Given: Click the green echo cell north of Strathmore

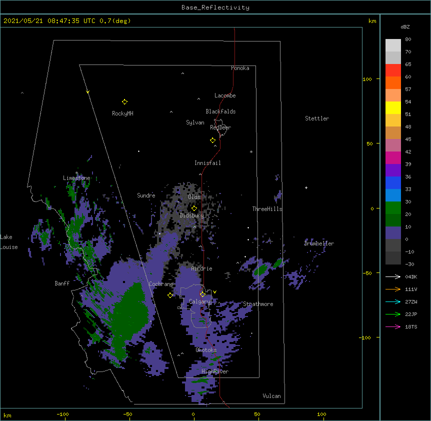Looking at the screenshot, I should [x=261, y=269].
